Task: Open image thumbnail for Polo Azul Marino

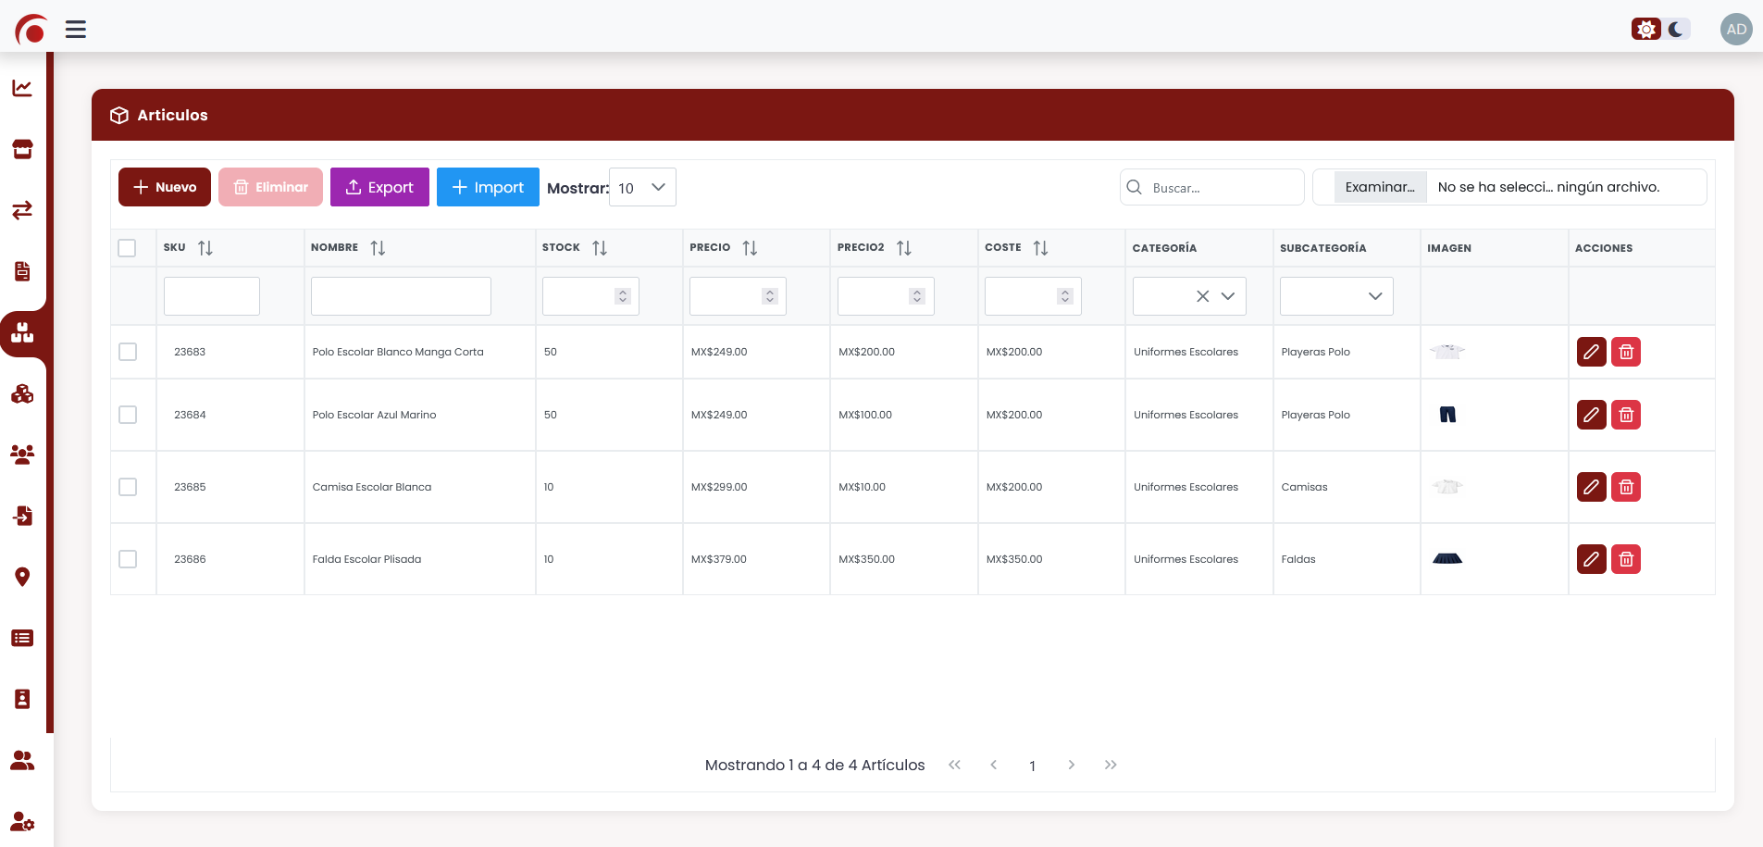Action: (x=1447, y=415)
